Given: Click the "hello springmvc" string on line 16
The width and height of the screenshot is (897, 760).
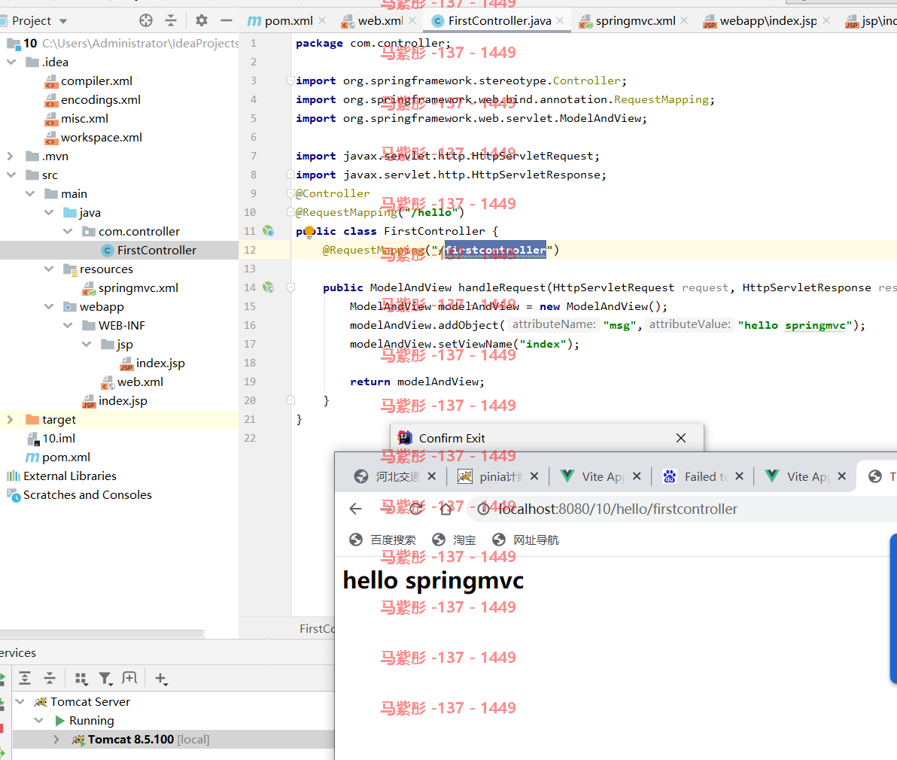Looking at the screenshot, I should 795,325.
